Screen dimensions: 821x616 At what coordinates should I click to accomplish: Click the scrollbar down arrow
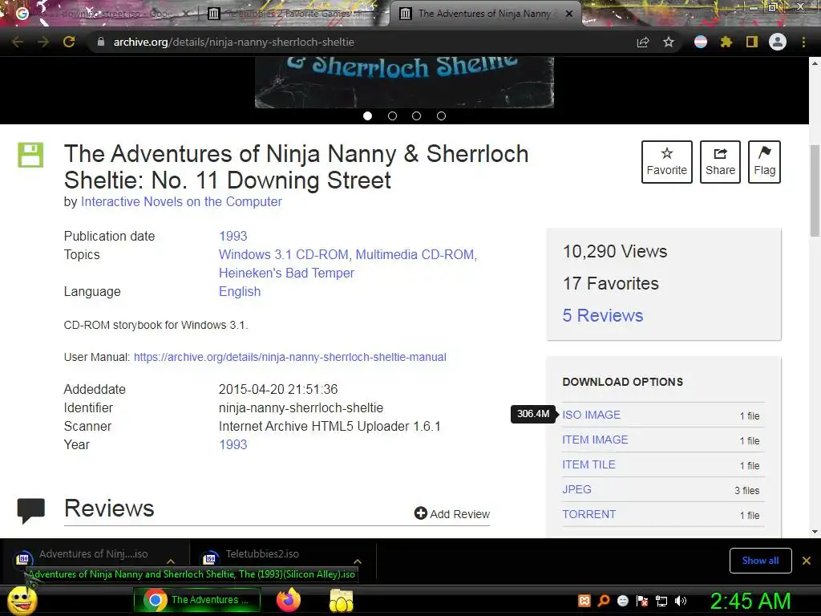point(815,532)
